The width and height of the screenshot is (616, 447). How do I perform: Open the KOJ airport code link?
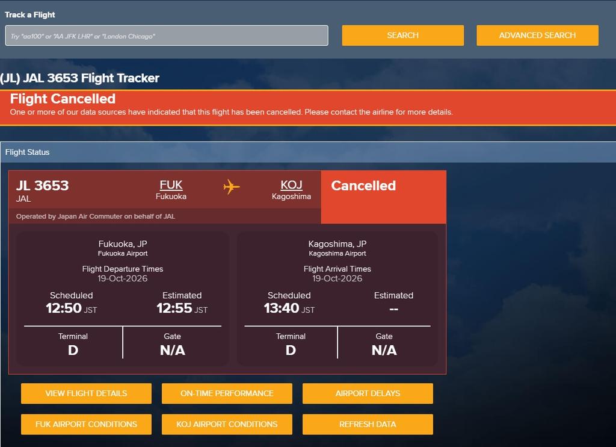pos(292,185)
